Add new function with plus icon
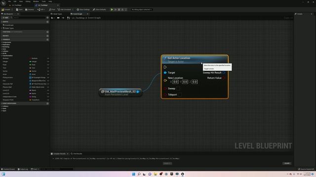This screenshot has height=177, width=316. 47,32
